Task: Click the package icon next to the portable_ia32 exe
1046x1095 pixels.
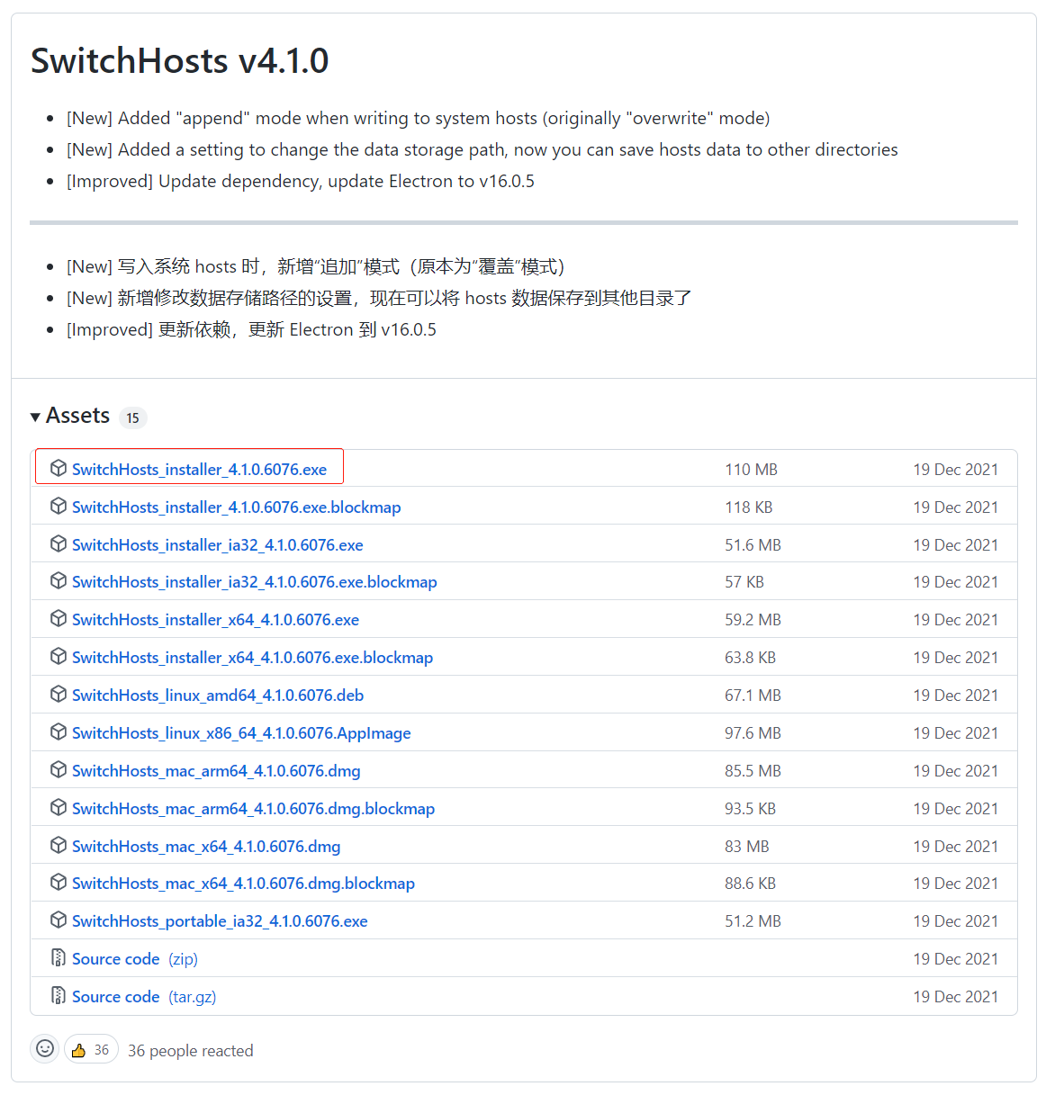Action: coord(59,920)
